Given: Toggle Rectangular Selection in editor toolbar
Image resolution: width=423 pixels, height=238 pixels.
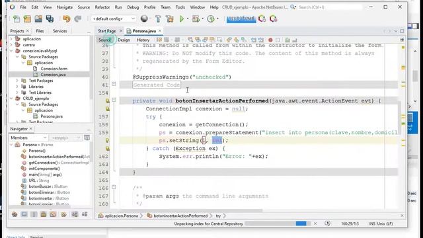Looking at the screenshot, I should point(219,40).
